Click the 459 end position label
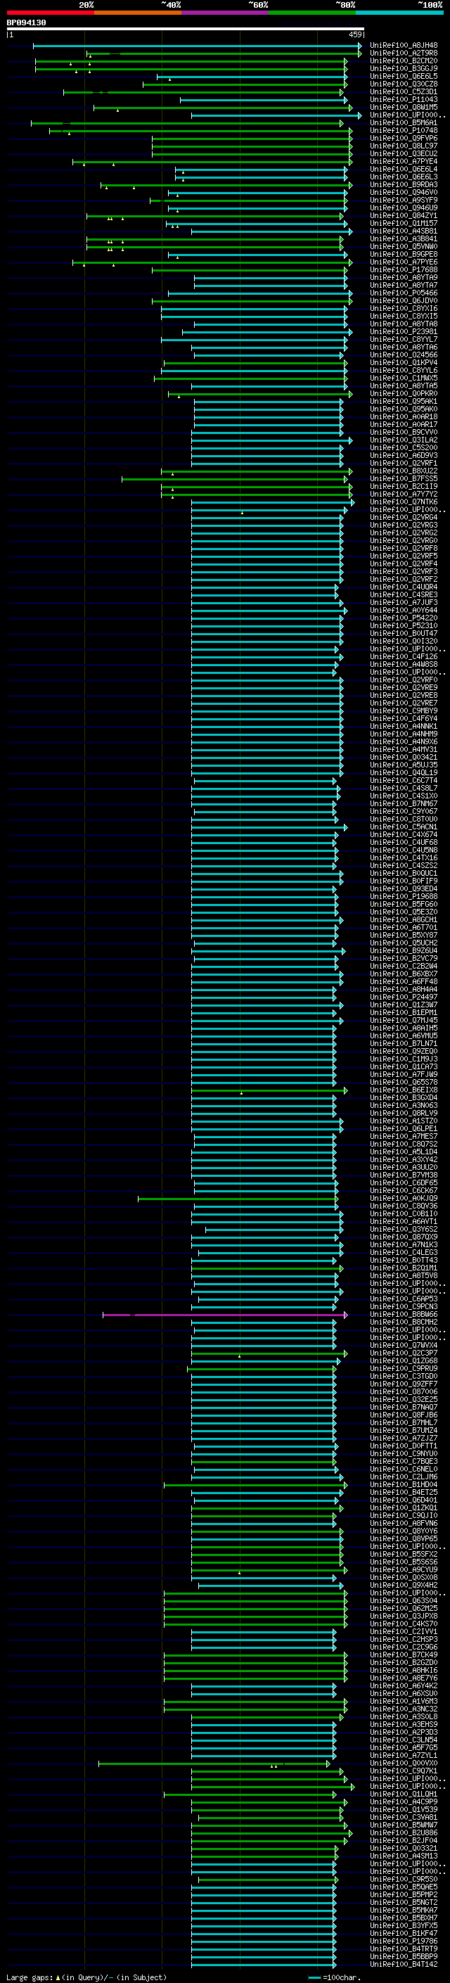This screenshot has height=1983, width=450. [x=355, y=34]
